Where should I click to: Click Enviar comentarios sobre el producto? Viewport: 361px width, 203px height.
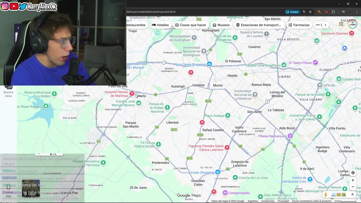[312, 201]
